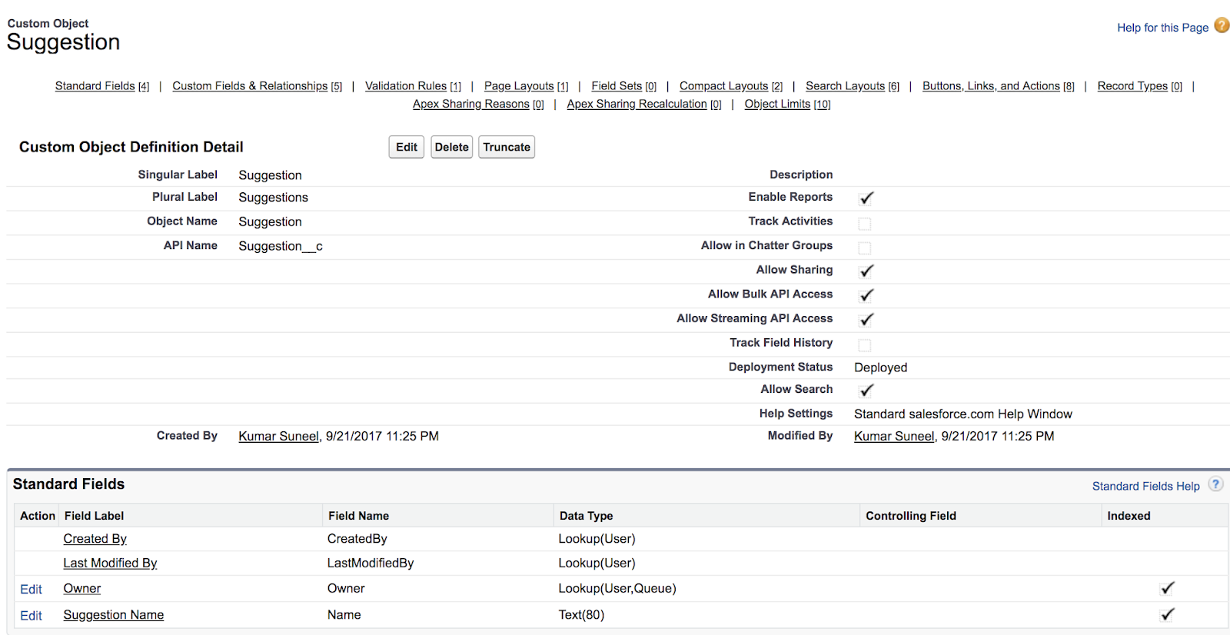The image size is (1230, 635).
Task: Click the CreatedBy field name cell
Action: tap(357, 539)
